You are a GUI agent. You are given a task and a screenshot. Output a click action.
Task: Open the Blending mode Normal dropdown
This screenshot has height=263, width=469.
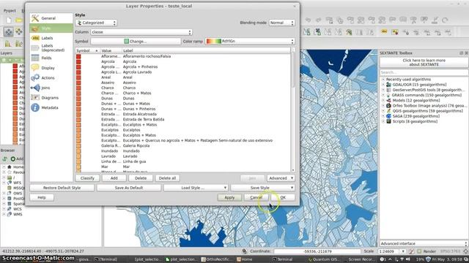click(281, 23)
